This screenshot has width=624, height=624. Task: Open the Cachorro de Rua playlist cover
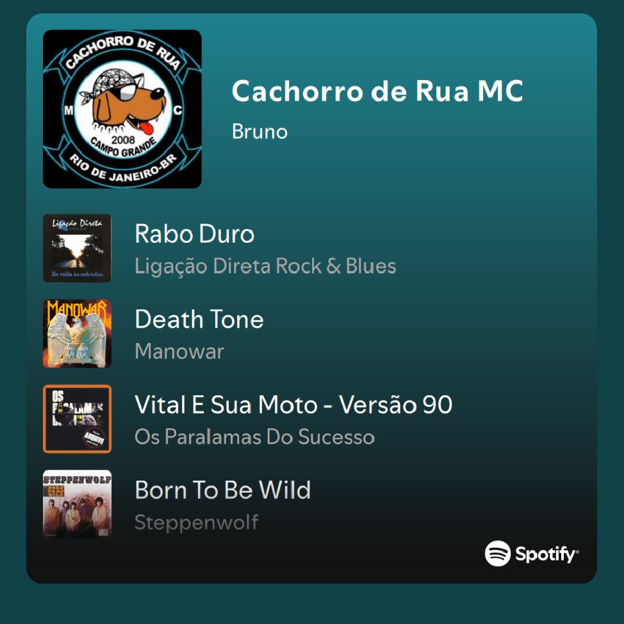pyautogui.click(x=122, y=109)
